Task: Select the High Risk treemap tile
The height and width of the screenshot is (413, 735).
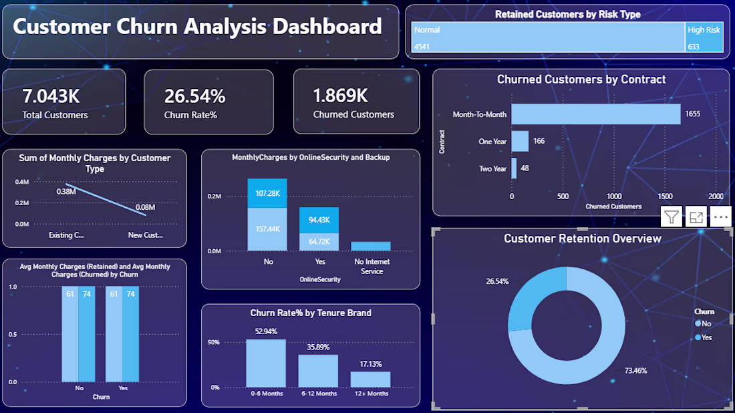Action: click(x=704, y=37)
